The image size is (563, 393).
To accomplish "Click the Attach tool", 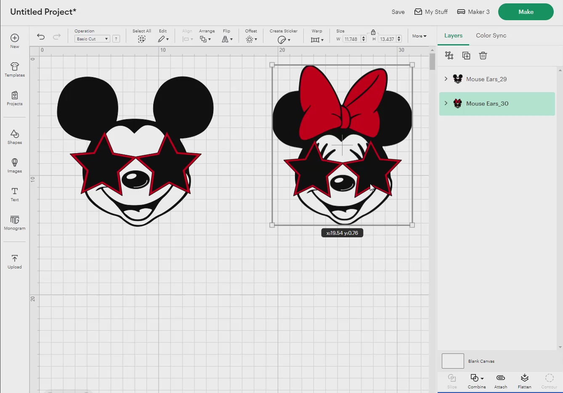I will pos(501,381).
